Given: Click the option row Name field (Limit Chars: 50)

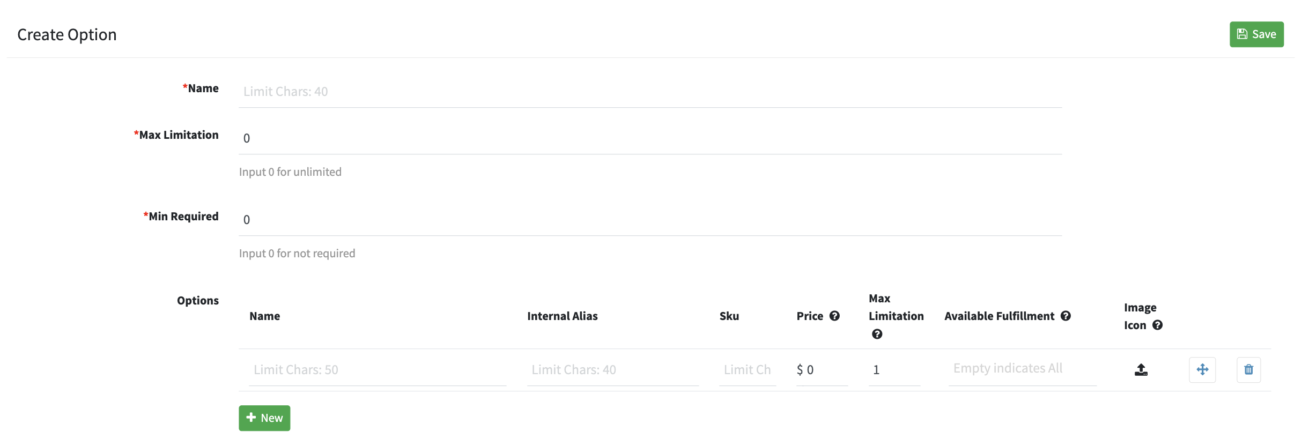Looking at the screenshot, I should click(x=378, y=370).
